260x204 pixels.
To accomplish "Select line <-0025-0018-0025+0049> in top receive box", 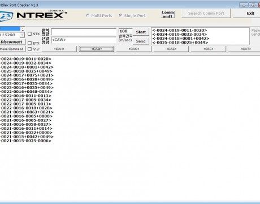I will [180, 42].
